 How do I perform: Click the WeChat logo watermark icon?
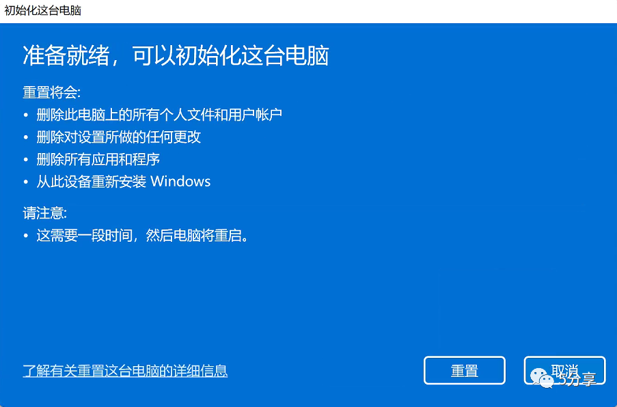[x=542, y=378]
